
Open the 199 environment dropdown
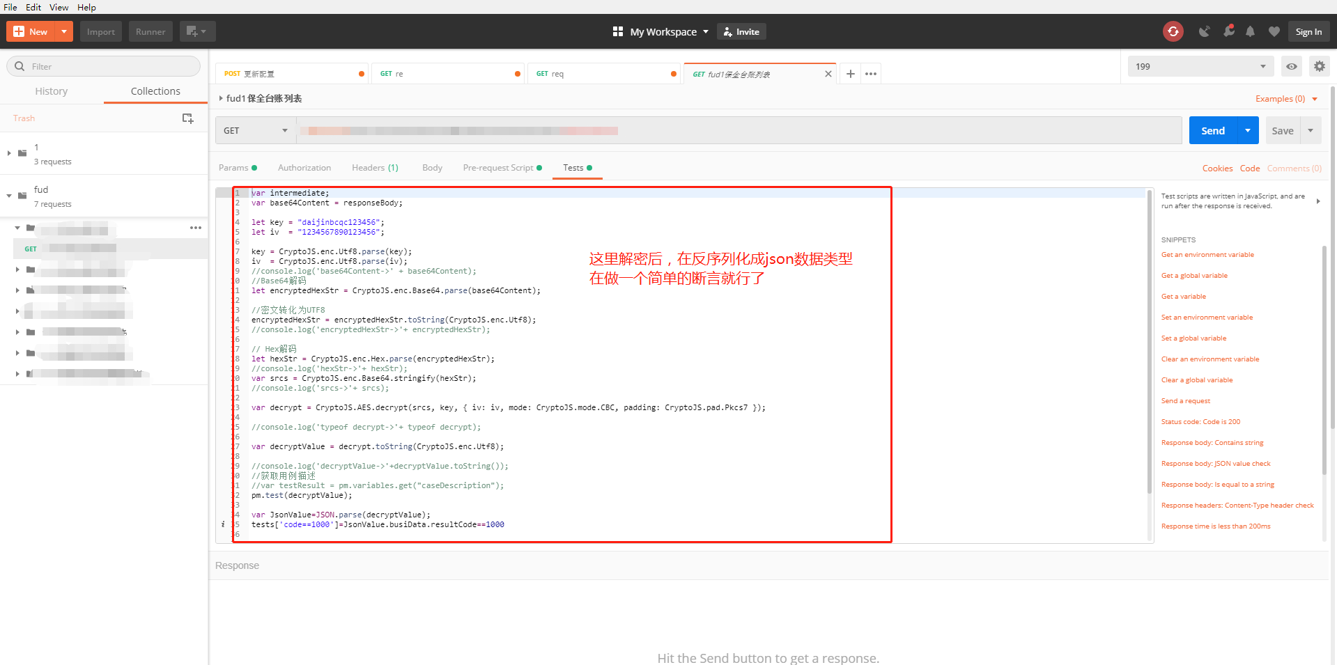pyautogui.click(x=1200, y=66)
